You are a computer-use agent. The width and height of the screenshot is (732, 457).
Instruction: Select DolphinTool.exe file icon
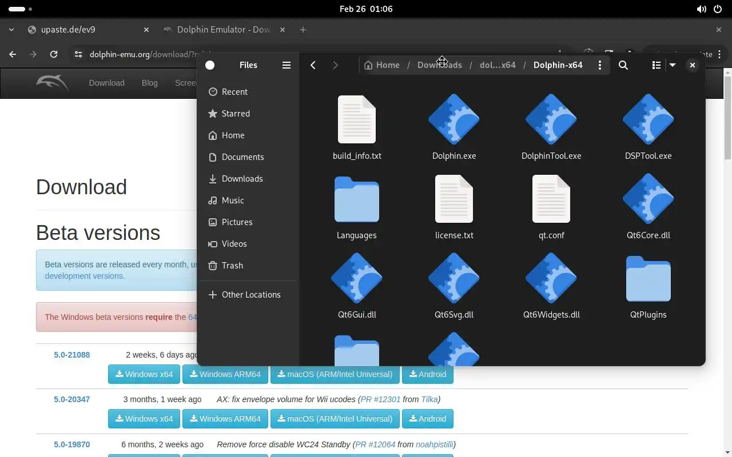click(x=551, y=119)
